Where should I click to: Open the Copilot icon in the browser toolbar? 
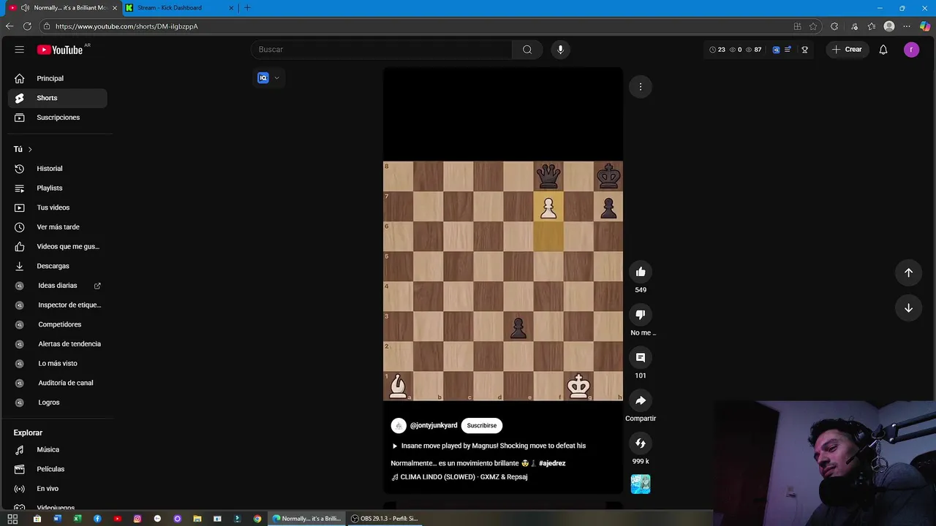click(x=925, y=26)
